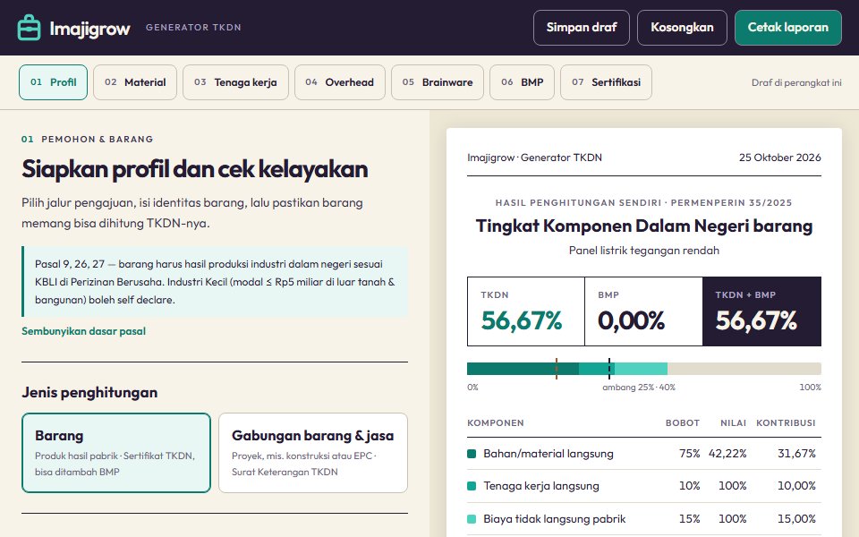Click the Imajigrow brand name
This screenshot has width=859, height=537.
tap(89, 28)
